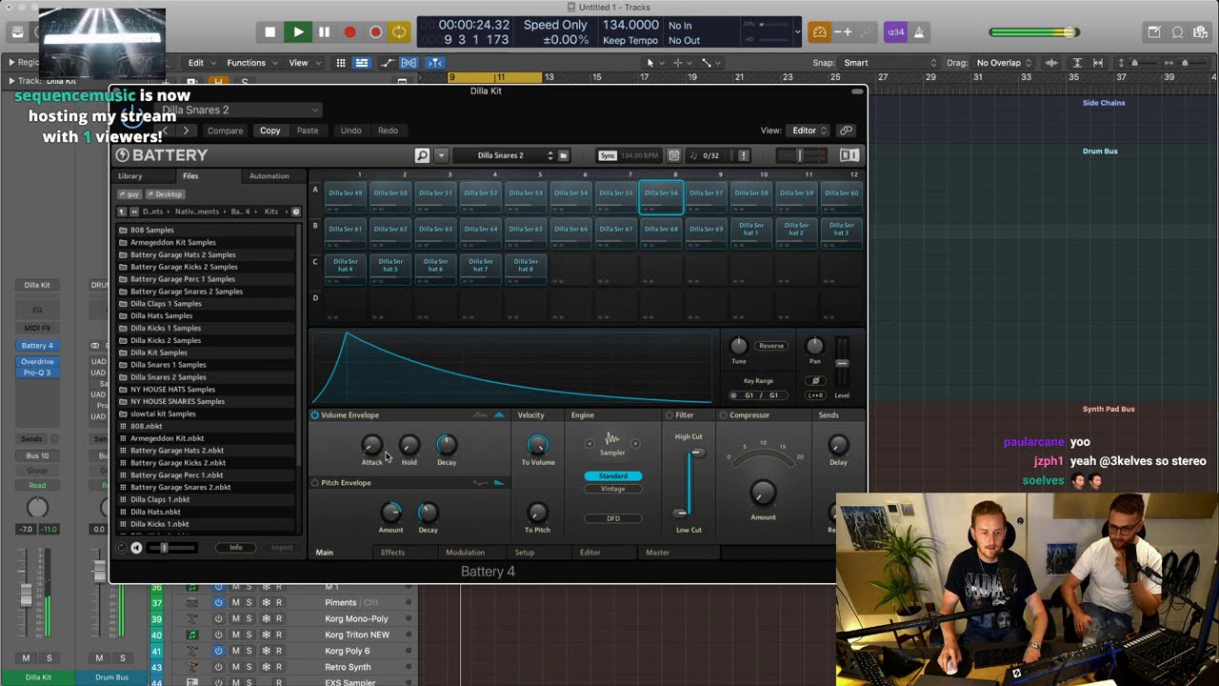This screenshot has height=686, width=1219.
Task: Toggle Pitch Envelope power button
Action: pos(314,482)
